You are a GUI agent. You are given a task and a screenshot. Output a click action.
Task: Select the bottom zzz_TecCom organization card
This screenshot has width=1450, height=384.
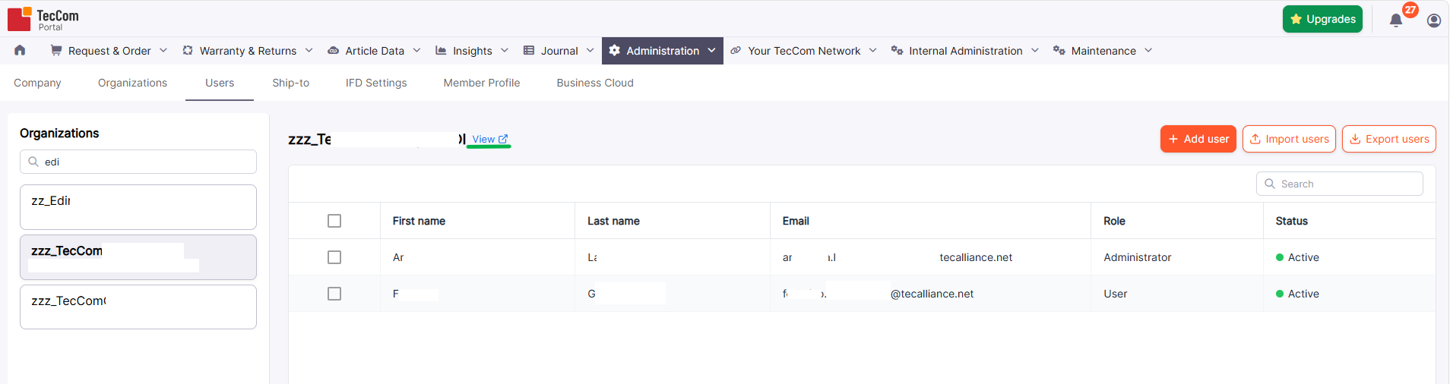pos(138,307)
